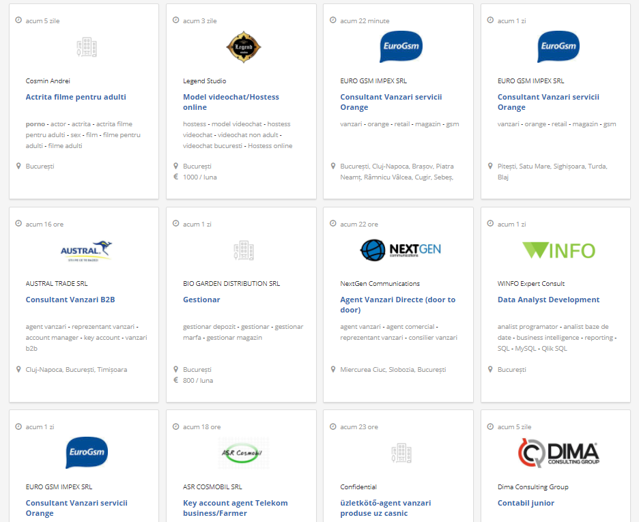Click the ASR Cosmobil logo
This screenshot has width=639, height=522.
(x=244, y=453)
